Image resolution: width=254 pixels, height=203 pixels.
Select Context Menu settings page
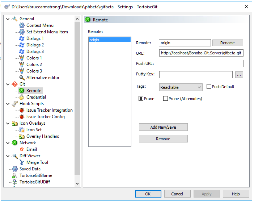point(40,25)
